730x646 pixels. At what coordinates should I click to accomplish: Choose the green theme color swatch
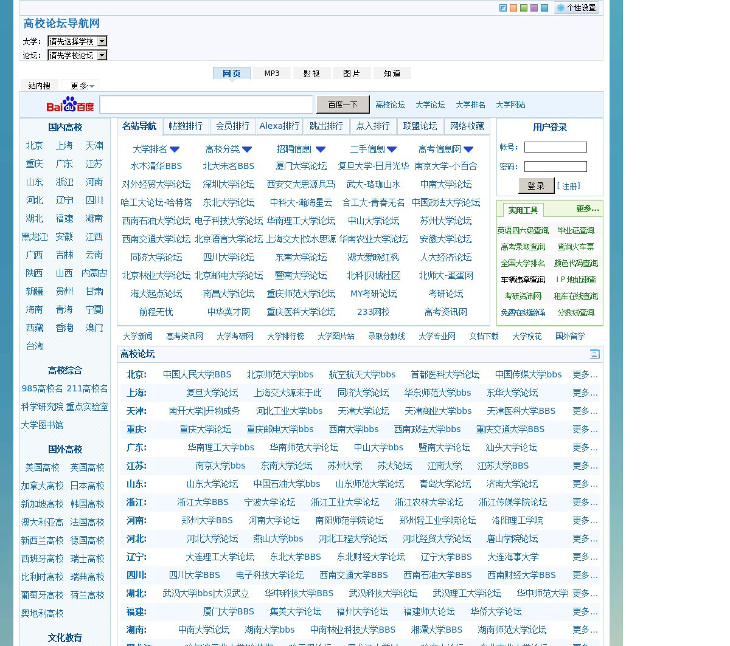point(524,8)
